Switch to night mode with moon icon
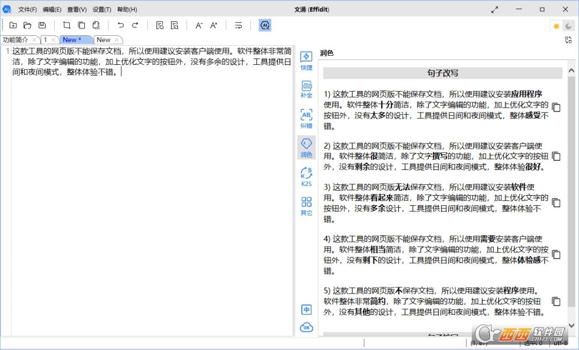The image size is (579, 350). [568, 26]
